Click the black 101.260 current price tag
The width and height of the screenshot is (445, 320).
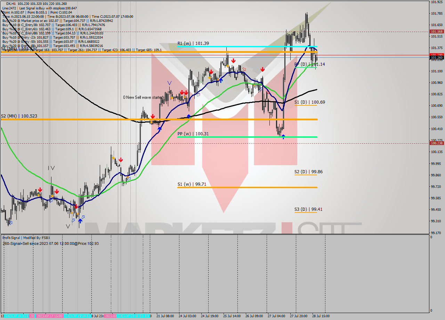(437, 58)
